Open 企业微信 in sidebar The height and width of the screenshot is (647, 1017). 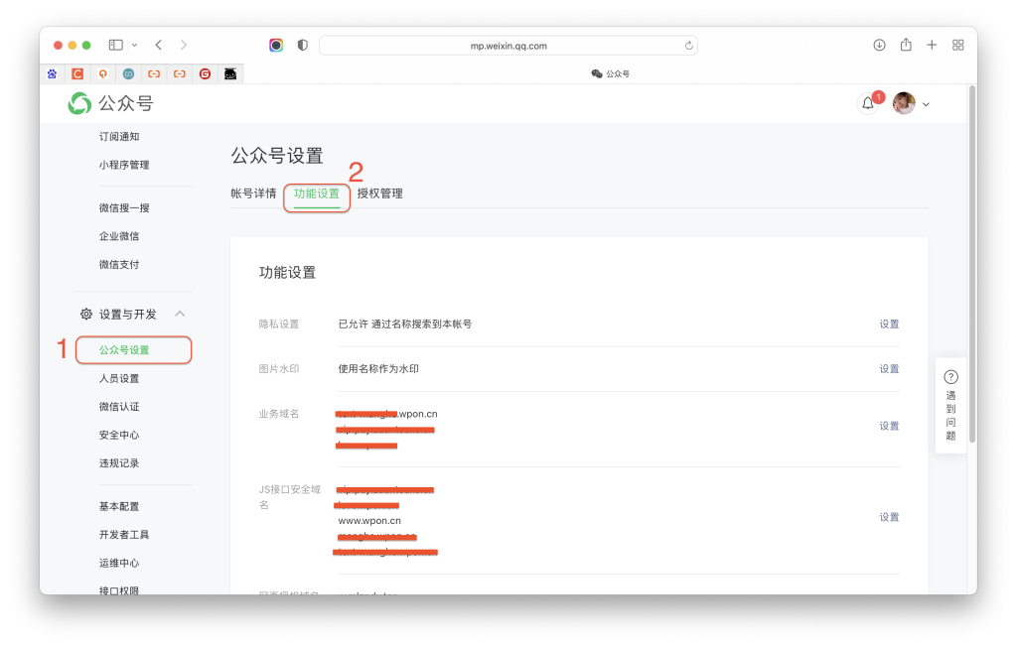point(119,236)
